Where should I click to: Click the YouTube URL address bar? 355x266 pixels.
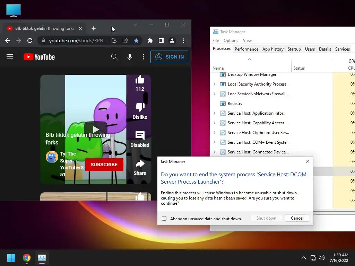point(78,41)
